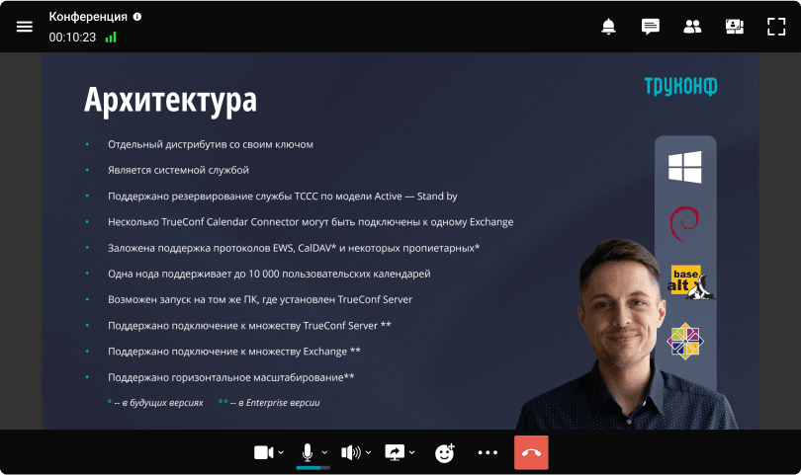Expand camera options dropdown arrow
Viewport: 801px width, 475px height.
pyautogui.click(x=282, y=452)
